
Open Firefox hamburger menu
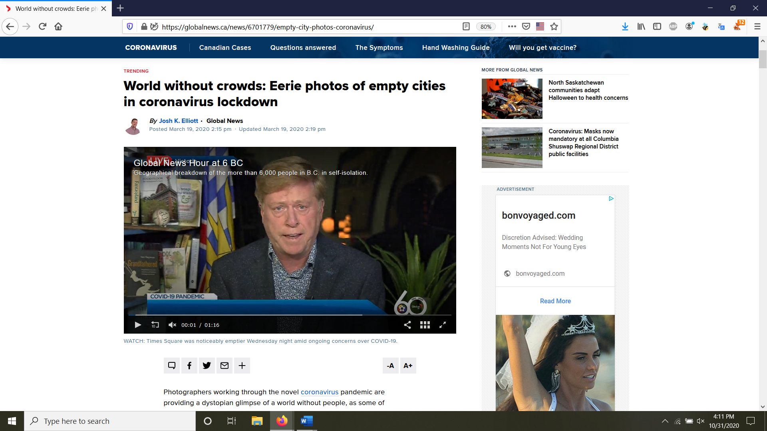tap(757, 27)
